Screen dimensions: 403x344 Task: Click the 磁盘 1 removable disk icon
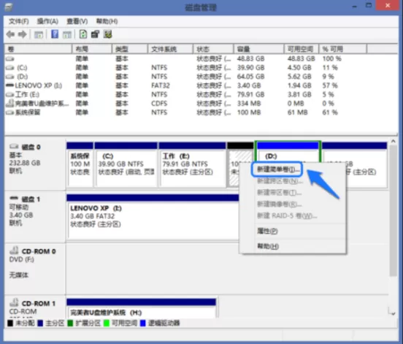pos(14,199)
